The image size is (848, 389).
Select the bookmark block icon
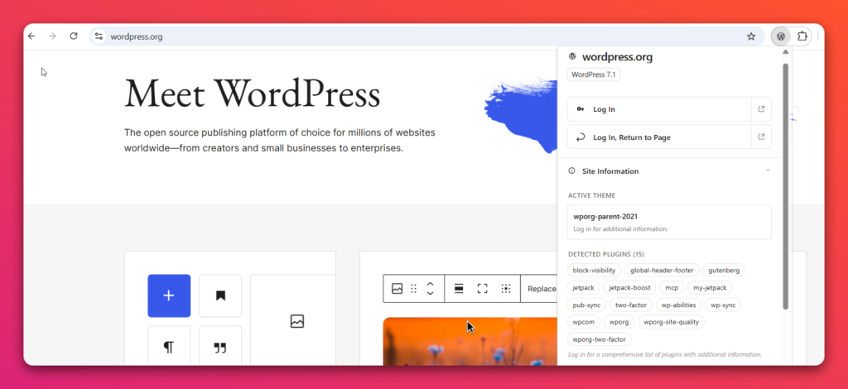click(x=220, y=295)
